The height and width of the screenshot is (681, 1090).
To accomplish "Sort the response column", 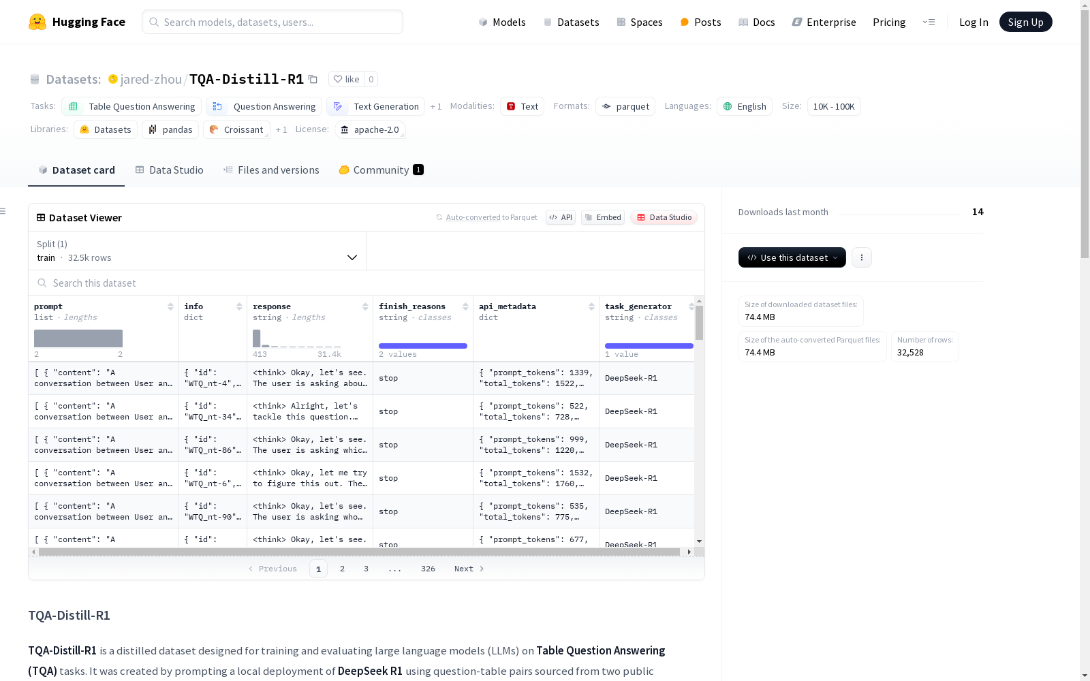I will click(x=365, y=306).
